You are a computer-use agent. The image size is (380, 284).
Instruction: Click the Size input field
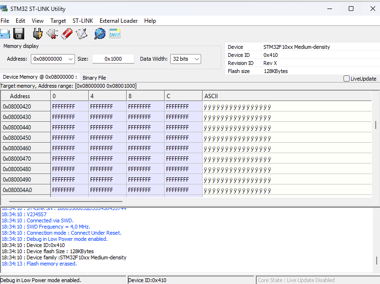(x=113, y=59)
